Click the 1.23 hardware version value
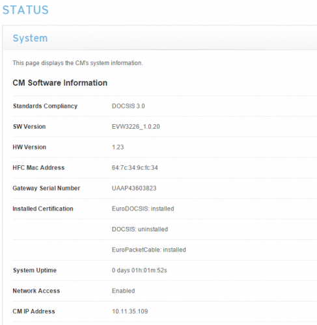The width and height of the screenshot is (317, 325). (x=118, y=147)
